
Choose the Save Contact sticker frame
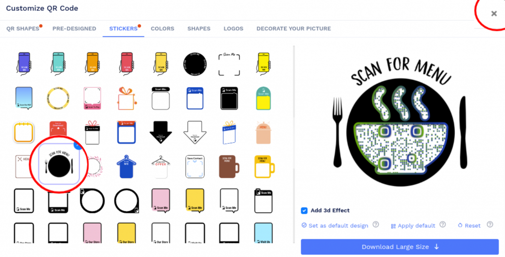click(195, 166)
